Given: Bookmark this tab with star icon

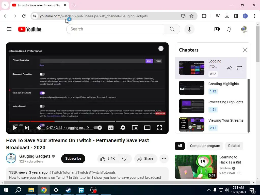Looking at the screenshot, I should pos(191,16).
